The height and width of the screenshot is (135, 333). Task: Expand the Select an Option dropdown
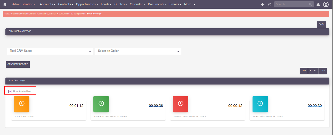point(138,51)
